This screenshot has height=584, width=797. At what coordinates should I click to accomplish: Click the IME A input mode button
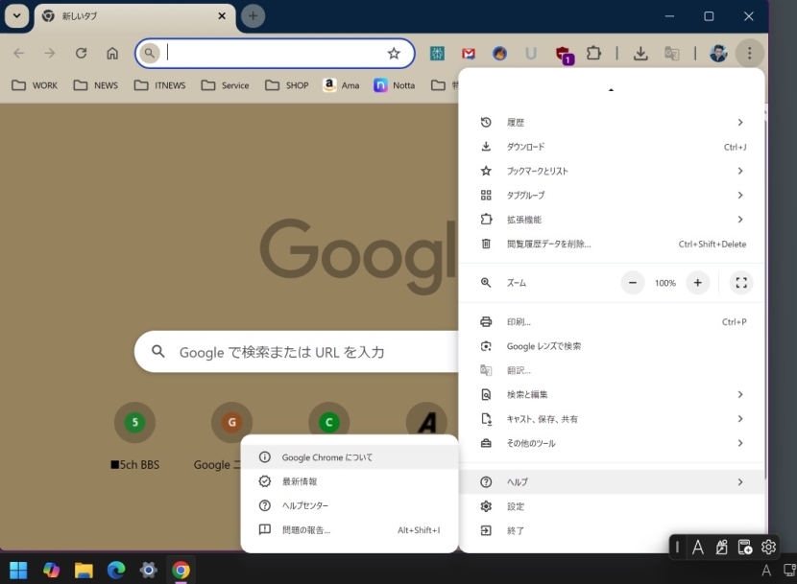(x=698, y=547)
